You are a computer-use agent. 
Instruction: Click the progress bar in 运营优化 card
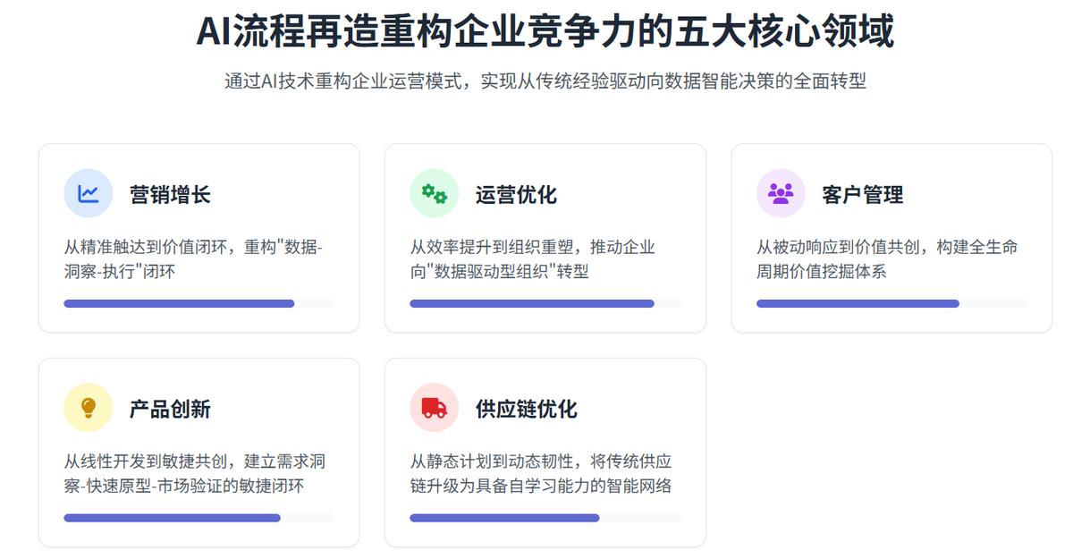pyautogui.click(x=545, y=303)
